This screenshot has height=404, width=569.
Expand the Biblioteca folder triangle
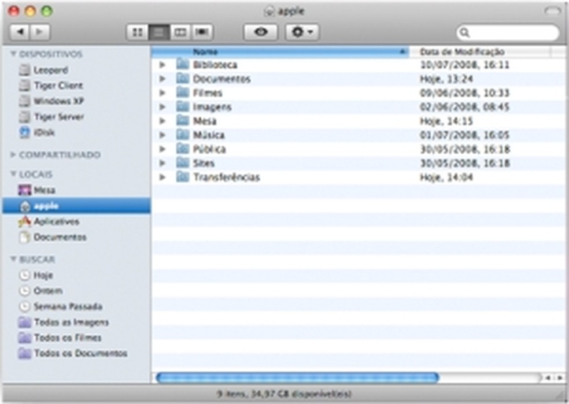coord(162,65)
